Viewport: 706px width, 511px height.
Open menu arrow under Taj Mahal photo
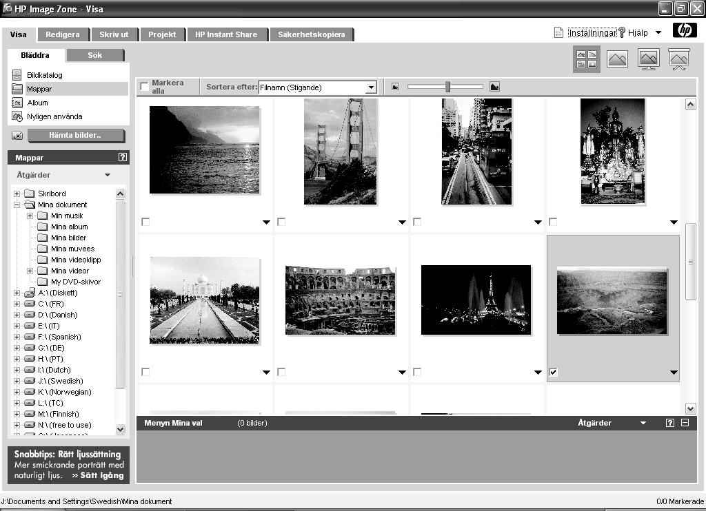pos(266,373)
